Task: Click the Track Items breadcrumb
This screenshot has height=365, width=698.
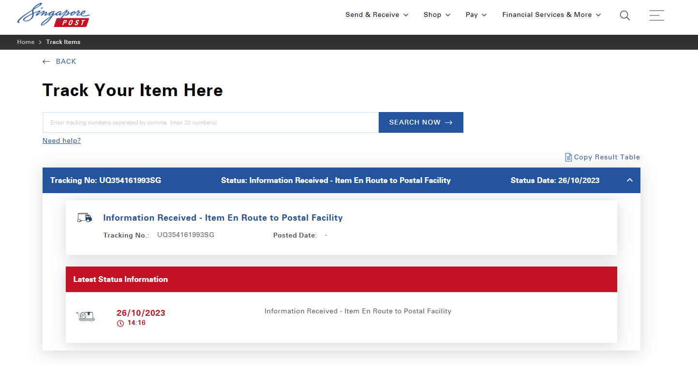Action: pyautogui.click(x=63, y=42)
